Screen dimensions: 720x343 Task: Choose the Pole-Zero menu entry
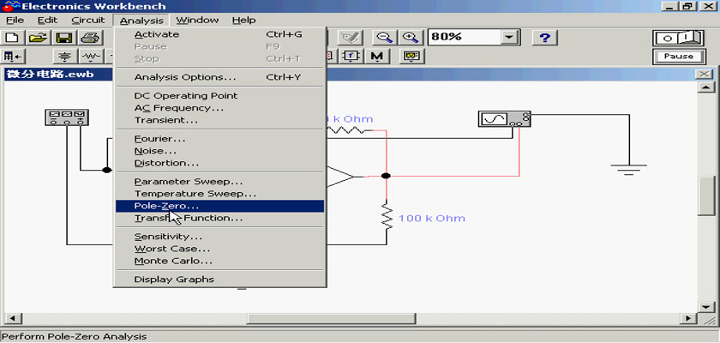click(220, 206)
